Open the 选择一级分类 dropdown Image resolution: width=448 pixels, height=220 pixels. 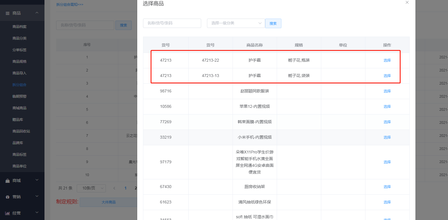click(236, 23)
